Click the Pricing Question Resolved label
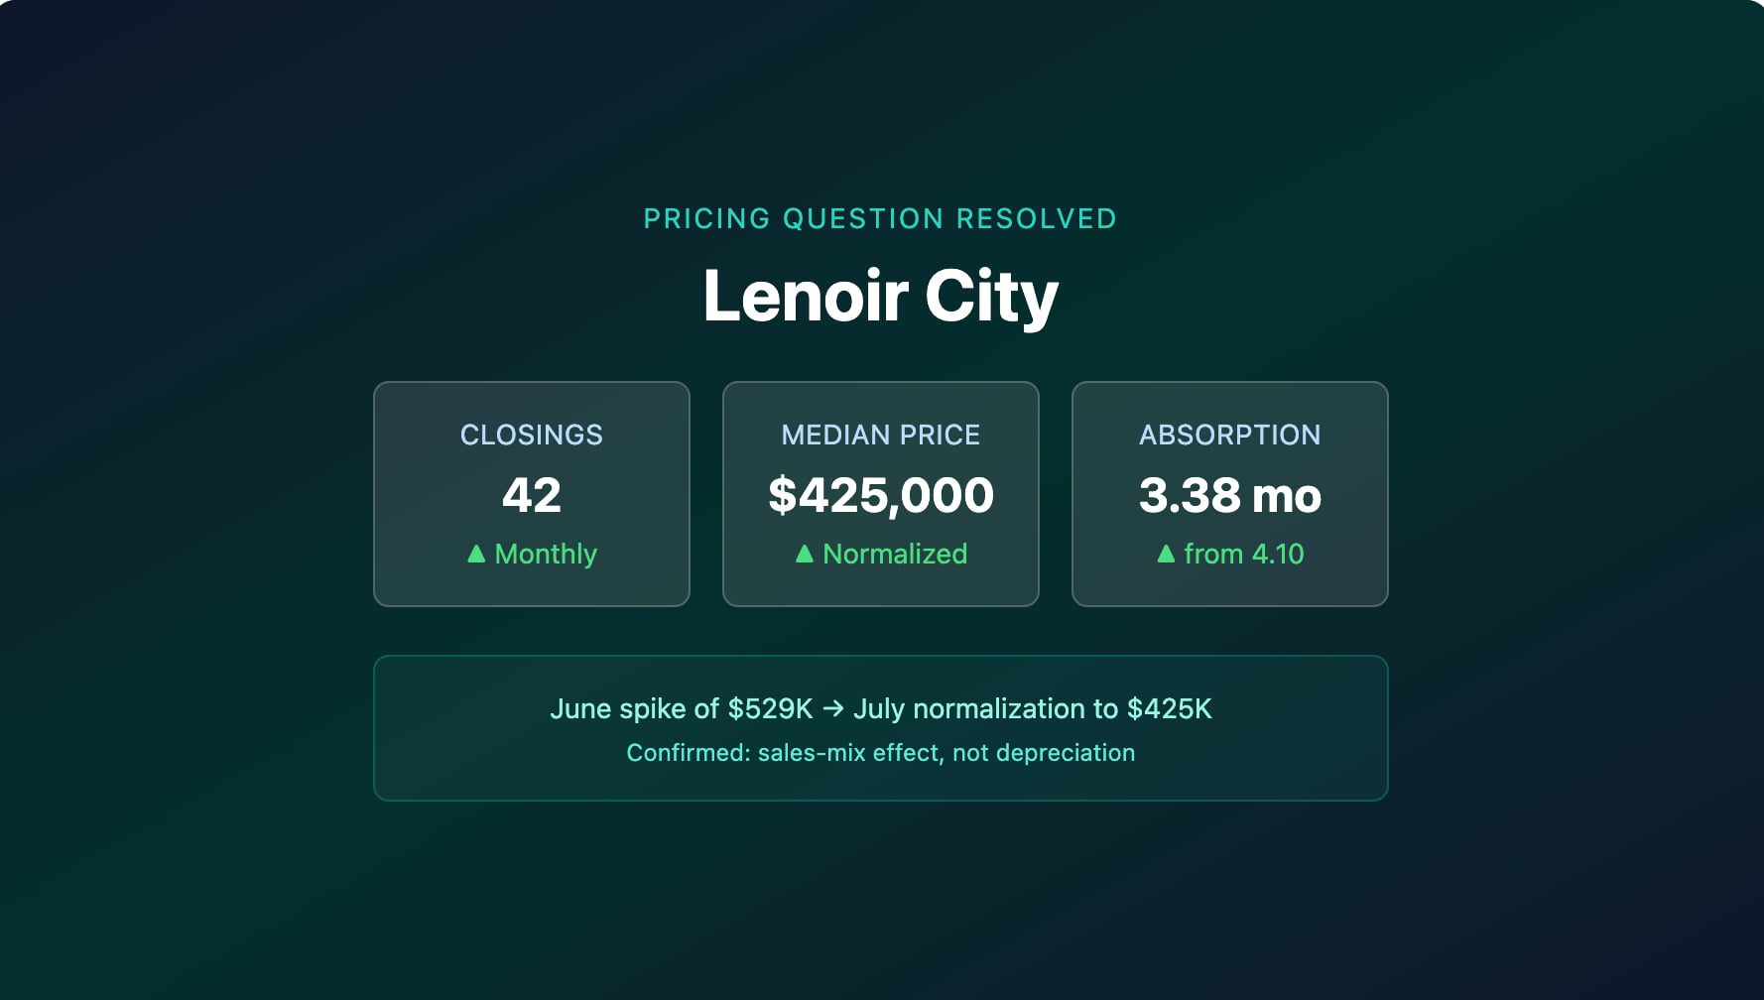Screen dimensions: 1764x1000 coord(881,218)
